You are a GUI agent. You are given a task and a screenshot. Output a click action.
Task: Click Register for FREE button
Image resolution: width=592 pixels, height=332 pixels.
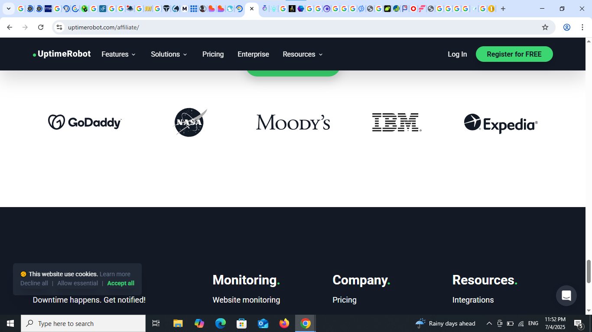(x=514, y=54)
